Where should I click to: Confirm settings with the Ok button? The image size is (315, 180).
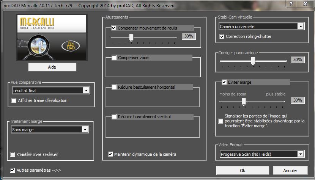point(243,171)
